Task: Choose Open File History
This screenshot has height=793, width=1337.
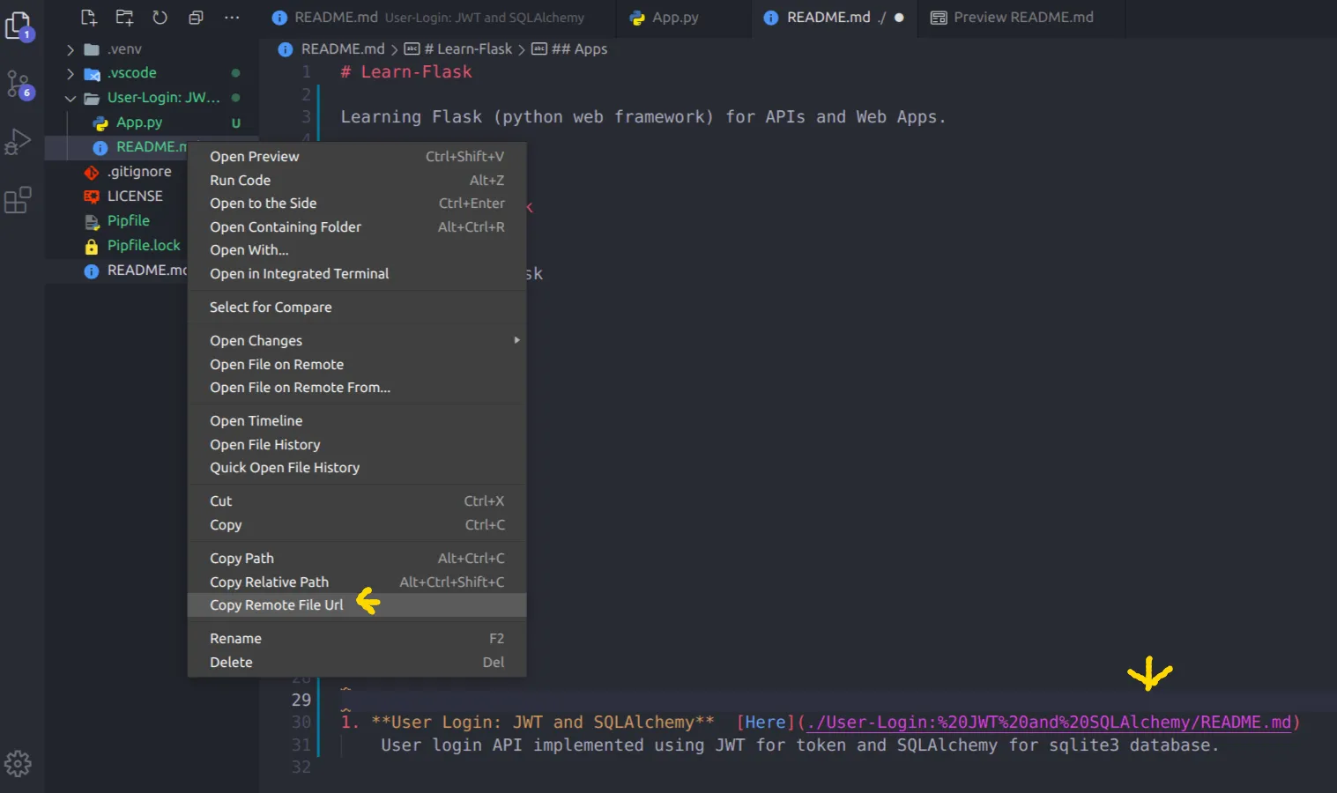Action: [x=357, y=445]
